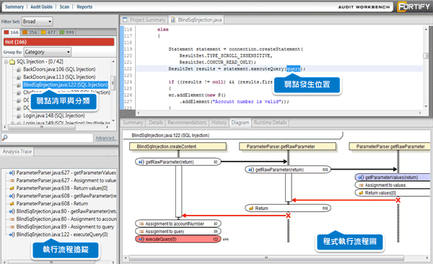Open the Advanced search link
Image resolution: width=433 pixels, height=264 pixels.
[x=105, y=138]
